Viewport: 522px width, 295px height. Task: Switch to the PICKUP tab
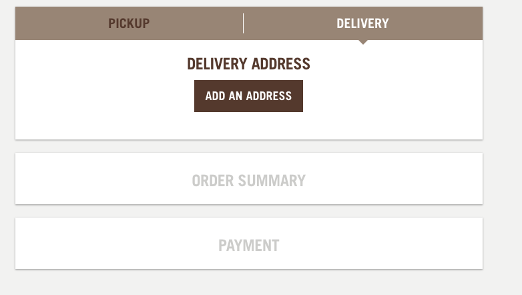(x=129, y=23)
